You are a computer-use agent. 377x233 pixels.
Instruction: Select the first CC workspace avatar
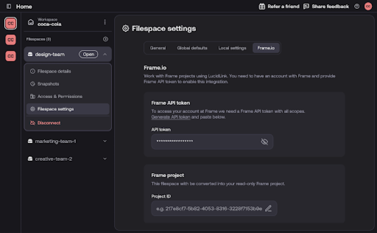tap(11, 23)
